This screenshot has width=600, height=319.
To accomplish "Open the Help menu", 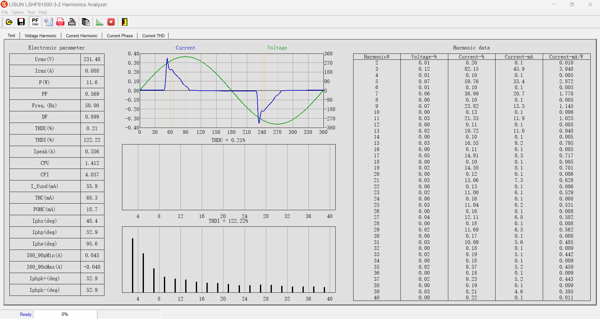I will pos(43,12).
